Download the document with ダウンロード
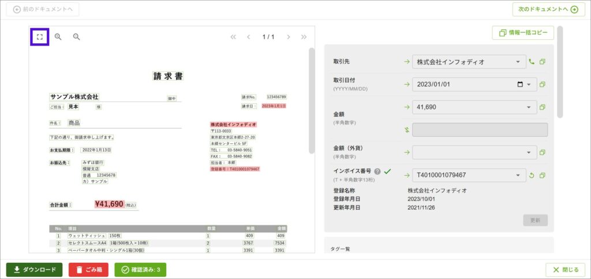 (x=35, y=270)
